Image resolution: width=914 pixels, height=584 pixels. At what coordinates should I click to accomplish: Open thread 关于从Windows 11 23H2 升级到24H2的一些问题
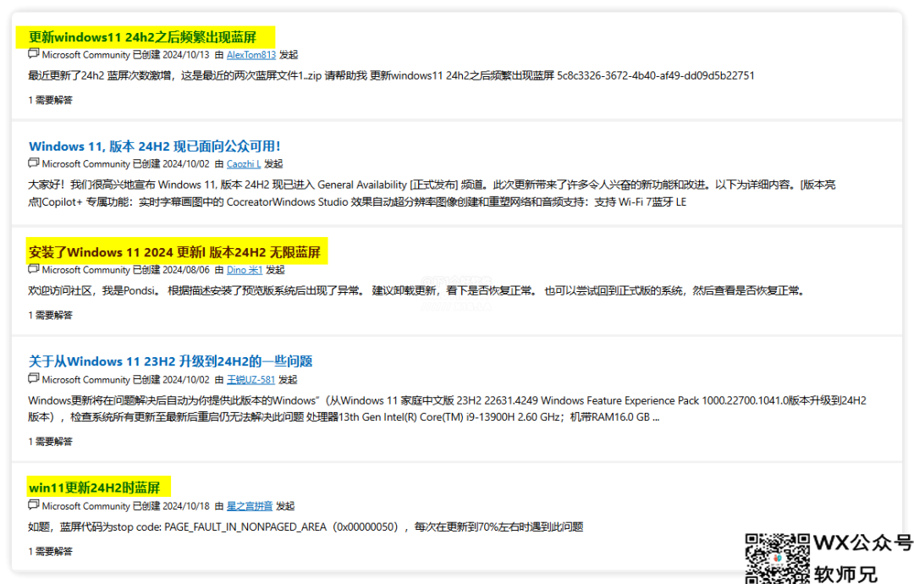170,361
